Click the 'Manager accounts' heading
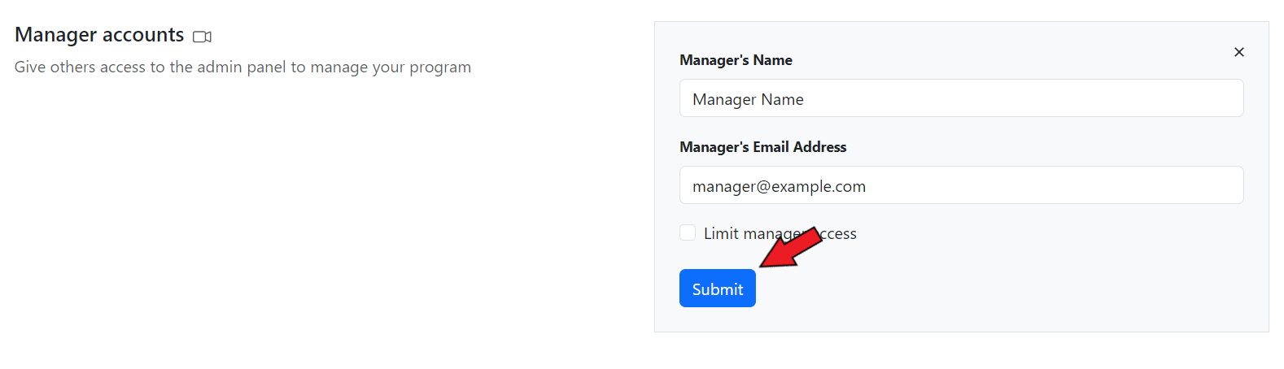This screenshot has width=1284, height=369. tap(99, 35)
